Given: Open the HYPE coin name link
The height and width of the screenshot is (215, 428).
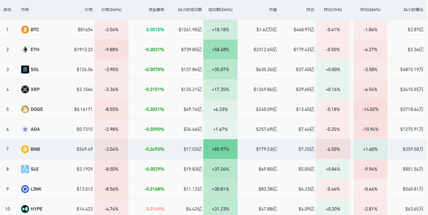Looking at the screenshot, I should pyautogui.click(x=37, y=209).
